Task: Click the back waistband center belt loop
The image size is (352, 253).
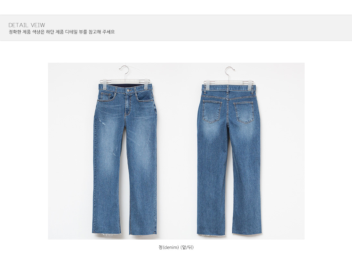Action: pyautogui.click(x=227, y=89)
